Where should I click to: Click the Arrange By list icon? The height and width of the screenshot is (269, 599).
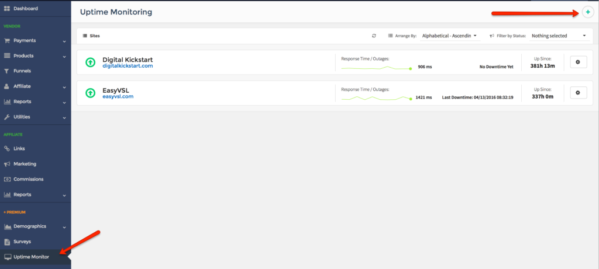(x=390, y=36)
